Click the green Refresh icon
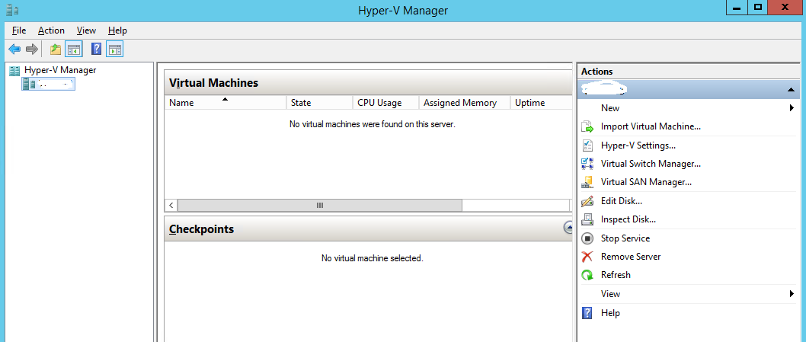Image resolution: width=806 pixels, height=342 pixels. click(587, 275)
